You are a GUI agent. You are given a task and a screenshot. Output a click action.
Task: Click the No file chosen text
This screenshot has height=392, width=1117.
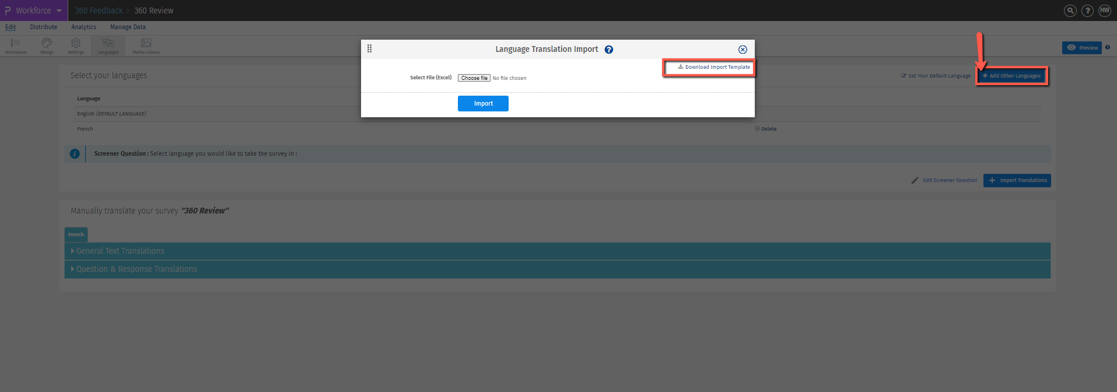click(509, 78)
